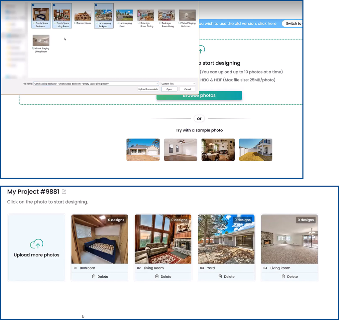
Task: Click the Open button in file dialog
Action: point(169,89)
